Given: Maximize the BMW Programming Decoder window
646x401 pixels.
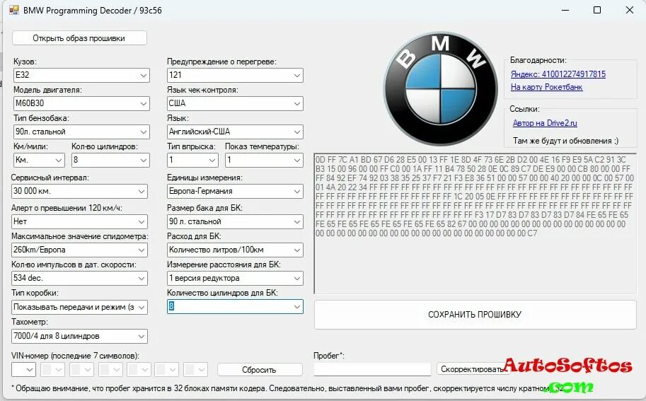Looking at the screenshot, I should (597, 10).
